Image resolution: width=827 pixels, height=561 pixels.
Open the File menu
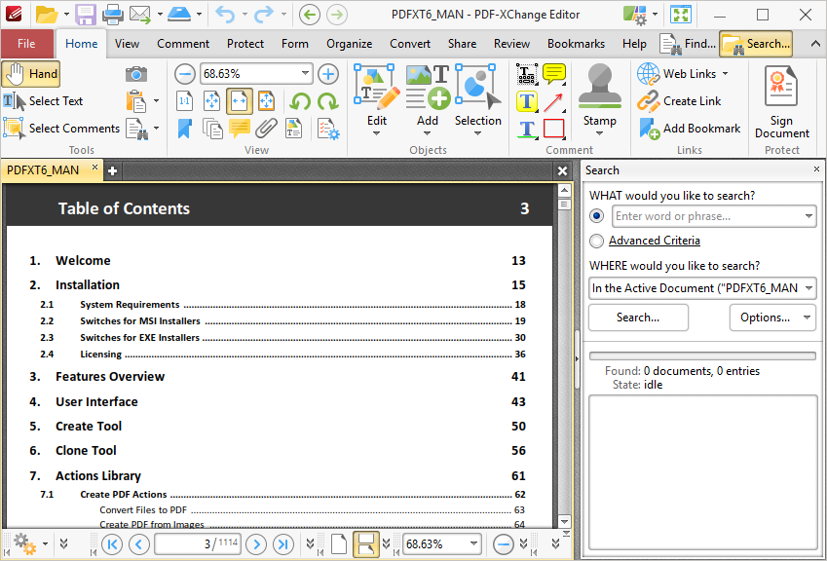click(x=26, y=44)
